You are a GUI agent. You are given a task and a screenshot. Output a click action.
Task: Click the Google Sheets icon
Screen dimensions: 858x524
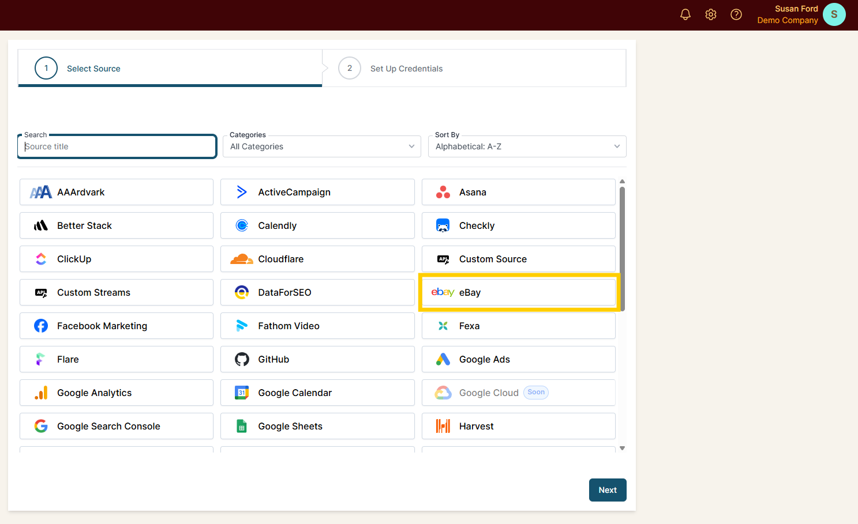click(242, 426)
